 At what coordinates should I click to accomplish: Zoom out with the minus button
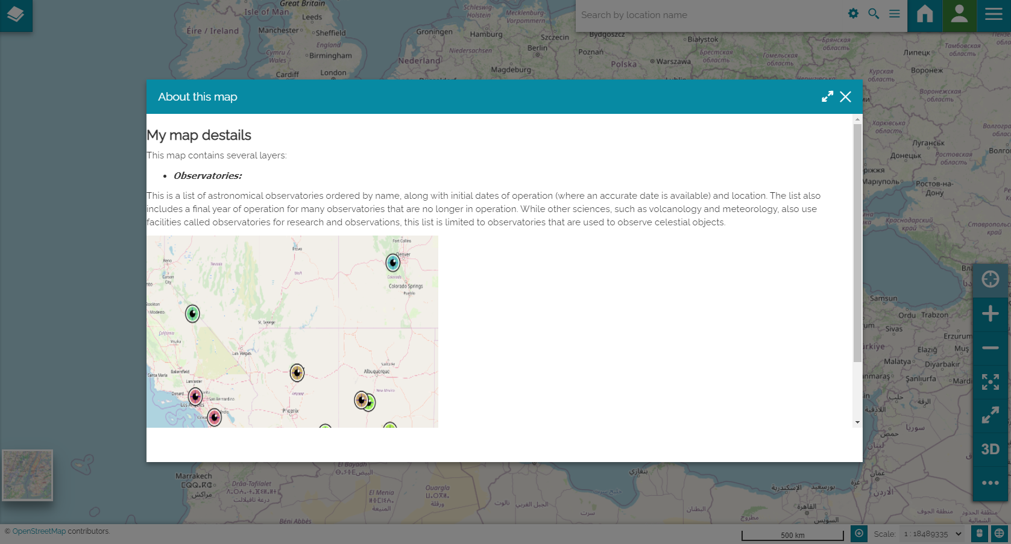pos(990,348)
